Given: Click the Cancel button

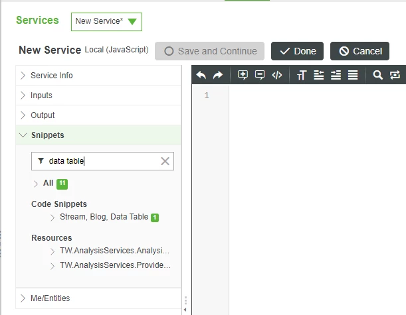Looking at the screenshot, I should [x=359, y=51].
